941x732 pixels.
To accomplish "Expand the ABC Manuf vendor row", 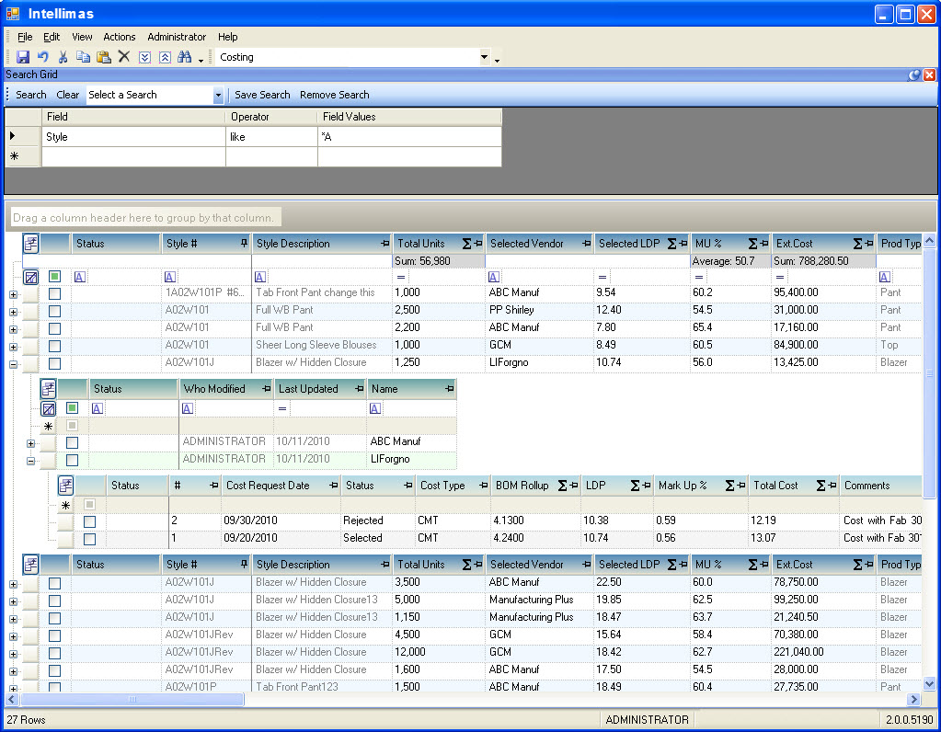I will [32, 442].
